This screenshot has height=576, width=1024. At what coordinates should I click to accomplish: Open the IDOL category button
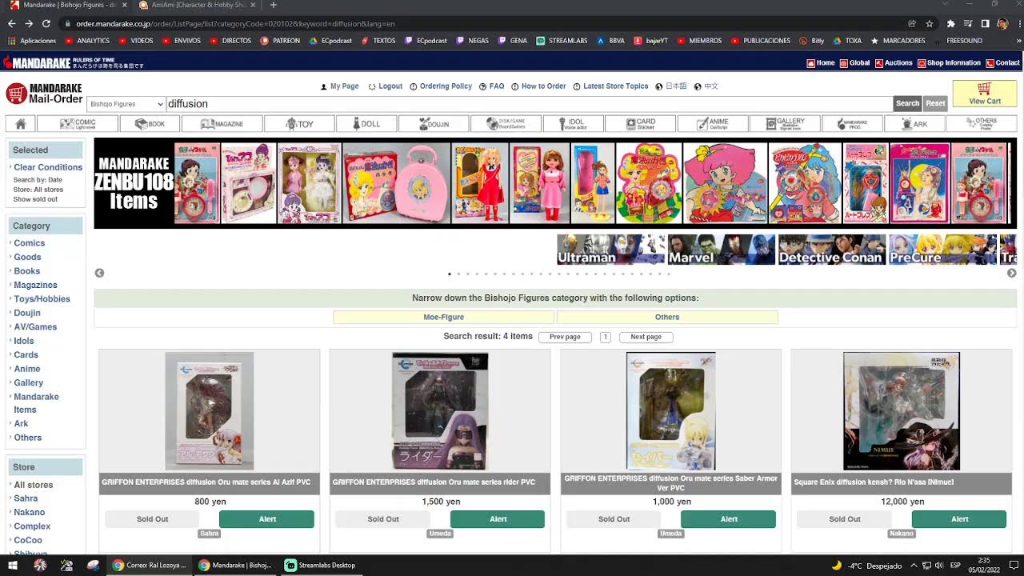[574, 124]
